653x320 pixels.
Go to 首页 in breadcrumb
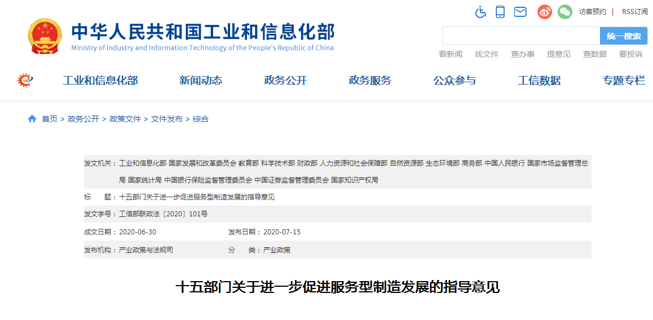(x=50, y=119)
